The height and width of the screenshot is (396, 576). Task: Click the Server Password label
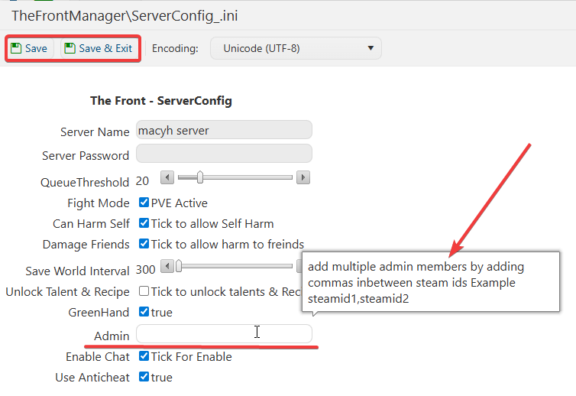[x=86, y=156]
